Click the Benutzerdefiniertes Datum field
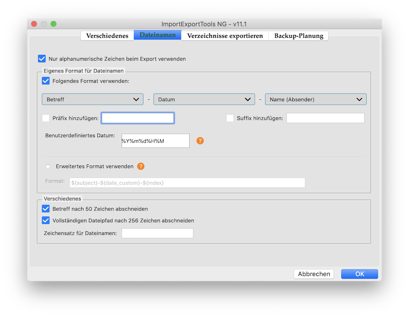Image resolution: width=409 pixels, height=317 pixels. point(156,141)
